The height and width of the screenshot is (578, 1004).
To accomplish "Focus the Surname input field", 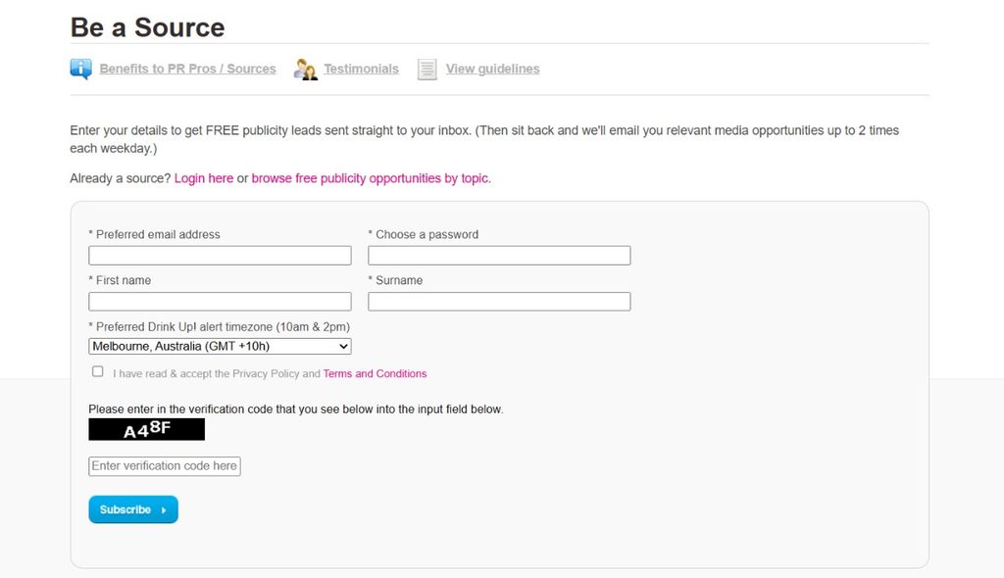I will click(x=499, y=302).
